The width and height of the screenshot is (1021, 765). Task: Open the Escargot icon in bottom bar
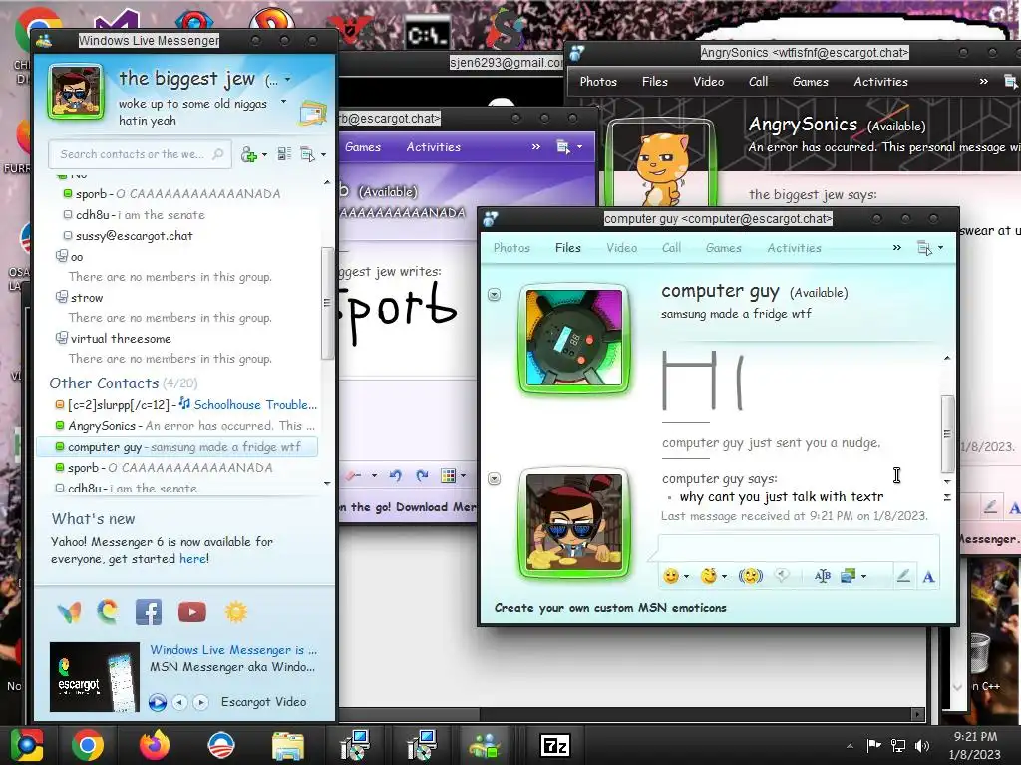[x=108, y=612]
